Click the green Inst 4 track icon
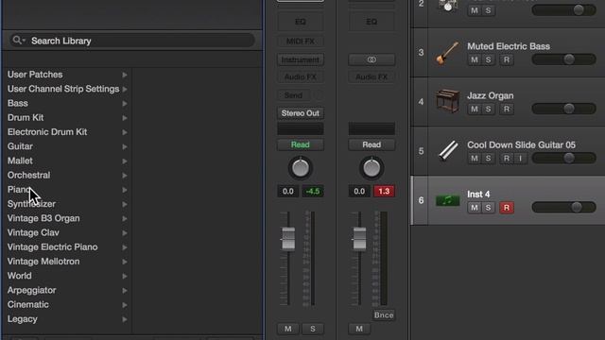Screen dimensions: 605x340 click(x=447, y=200)
